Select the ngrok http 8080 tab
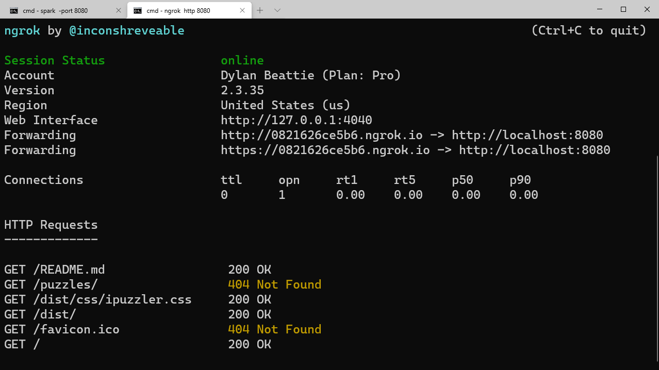 (x=189, y=10)
